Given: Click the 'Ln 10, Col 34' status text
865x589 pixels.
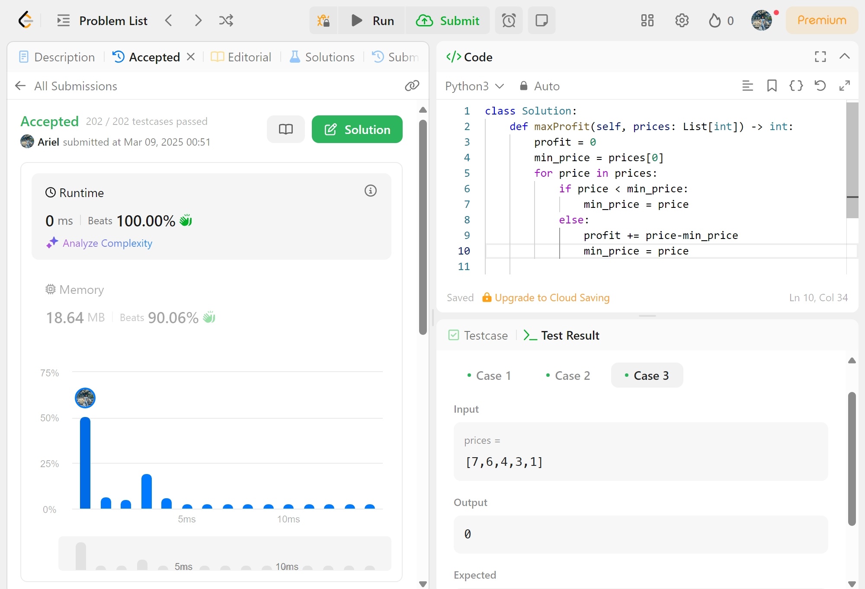Looking at the screenshot, I should point(818,297).
